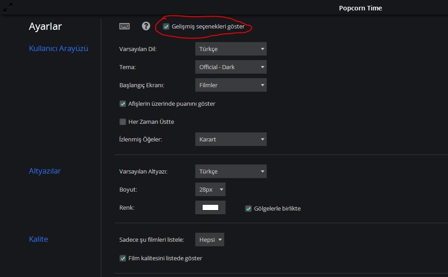Click the Kalite section heading
This screenshot has width=448, height=277.
(38, 239)
